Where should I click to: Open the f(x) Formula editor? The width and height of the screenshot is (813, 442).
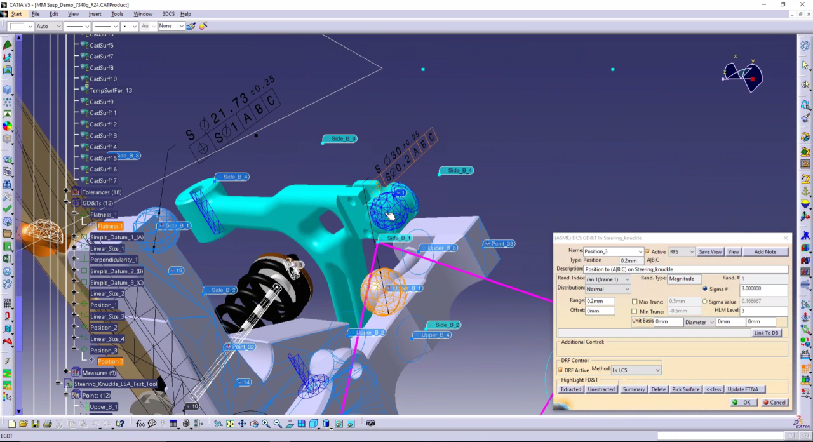pos(140,423)
